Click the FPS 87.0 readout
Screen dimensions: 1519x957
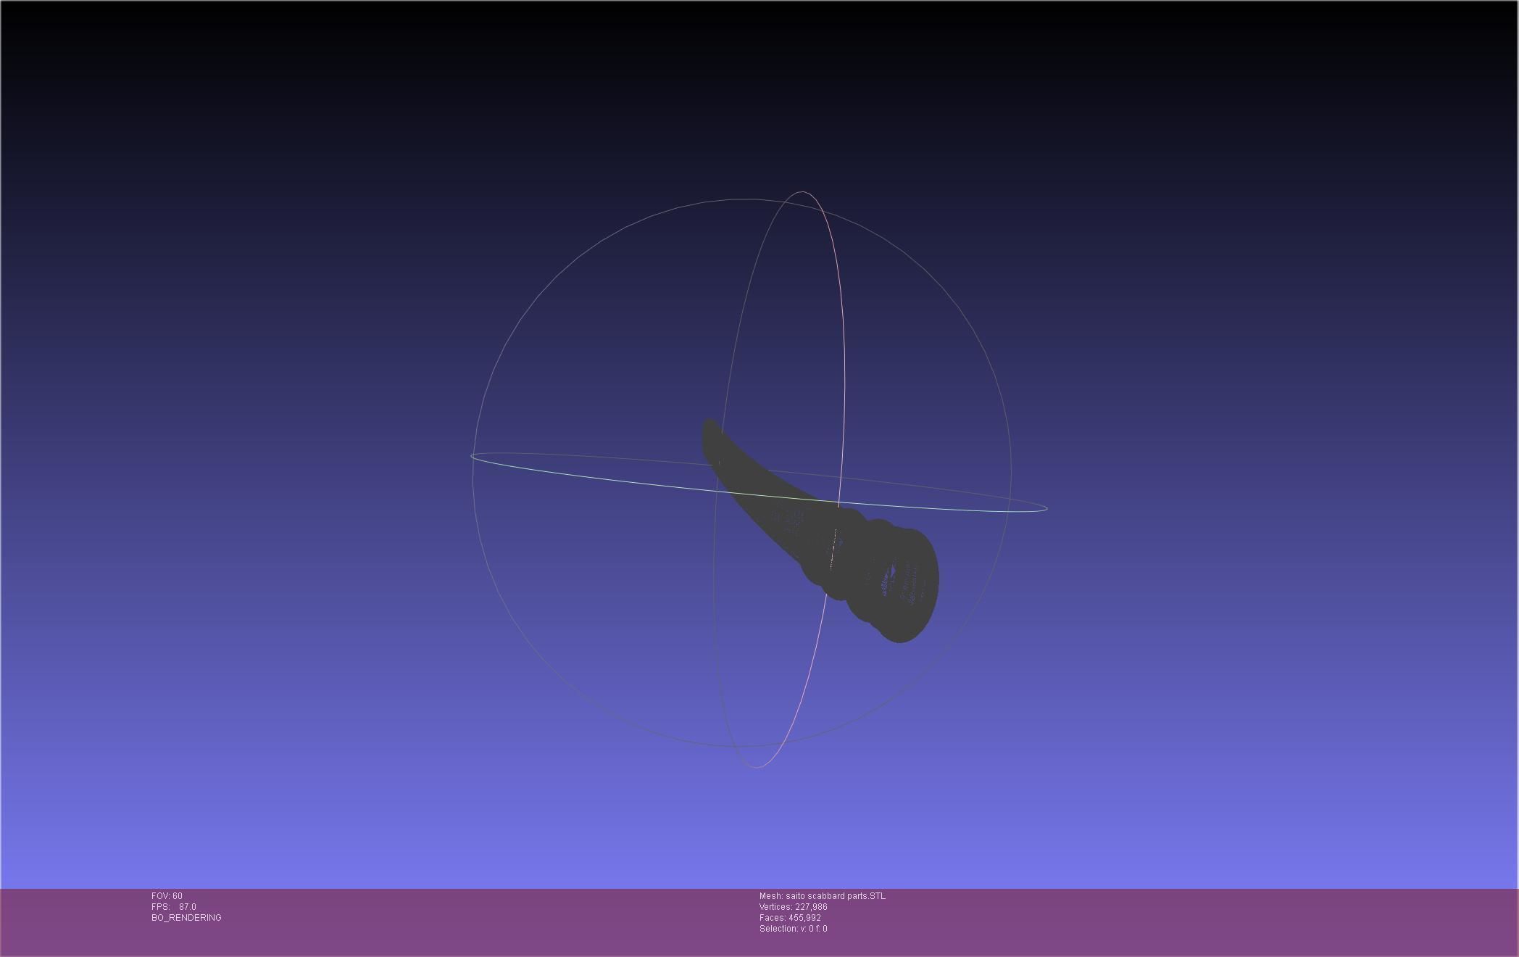point(174,907)
